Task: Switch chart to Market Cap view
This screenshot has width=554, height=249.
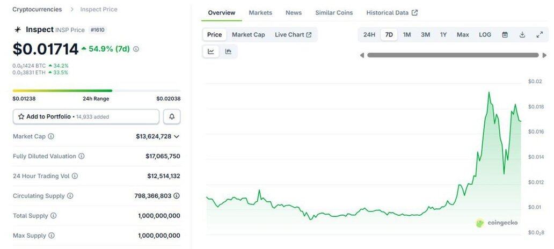Action: (248, 35)
